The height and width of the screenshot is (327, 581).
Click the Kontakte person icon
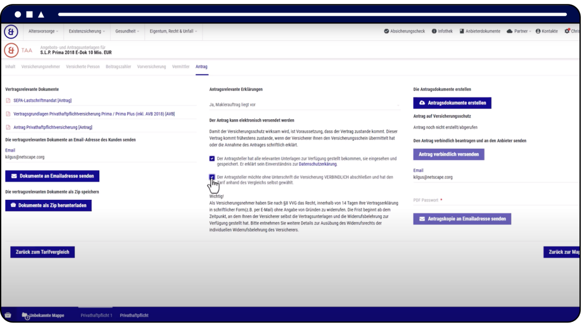pyautogui.click(x=538, y=31)
